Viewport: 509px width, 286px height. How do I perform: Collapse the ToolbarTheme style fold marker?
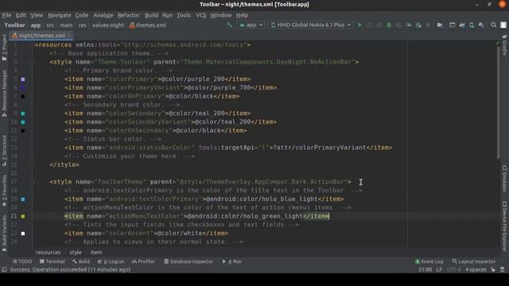(x=32, y=182)
